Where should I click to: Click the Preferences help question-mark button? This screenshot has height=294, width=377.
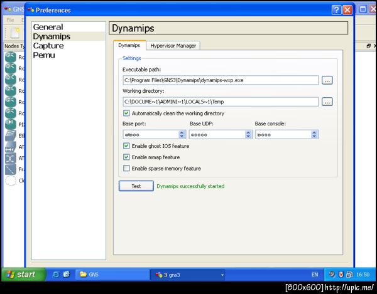336,10
